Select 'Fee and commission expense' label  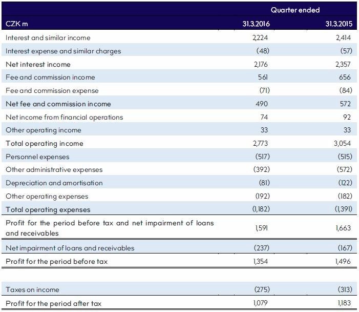(x=52, y=91)
